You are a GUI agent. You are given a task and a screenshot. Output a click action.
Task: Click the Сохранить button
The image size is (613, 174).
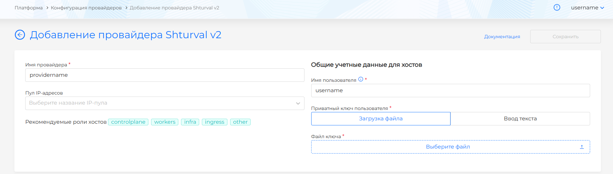tap(565, 37)
